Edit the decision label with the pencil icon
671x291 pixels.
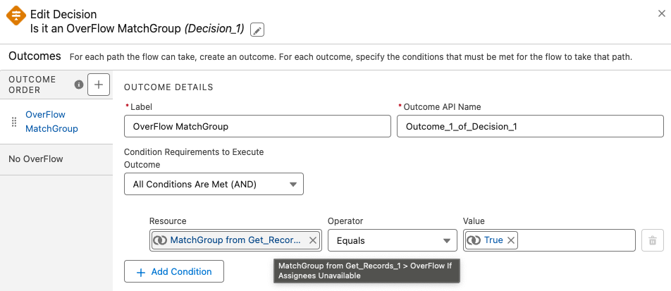[257, 30]
